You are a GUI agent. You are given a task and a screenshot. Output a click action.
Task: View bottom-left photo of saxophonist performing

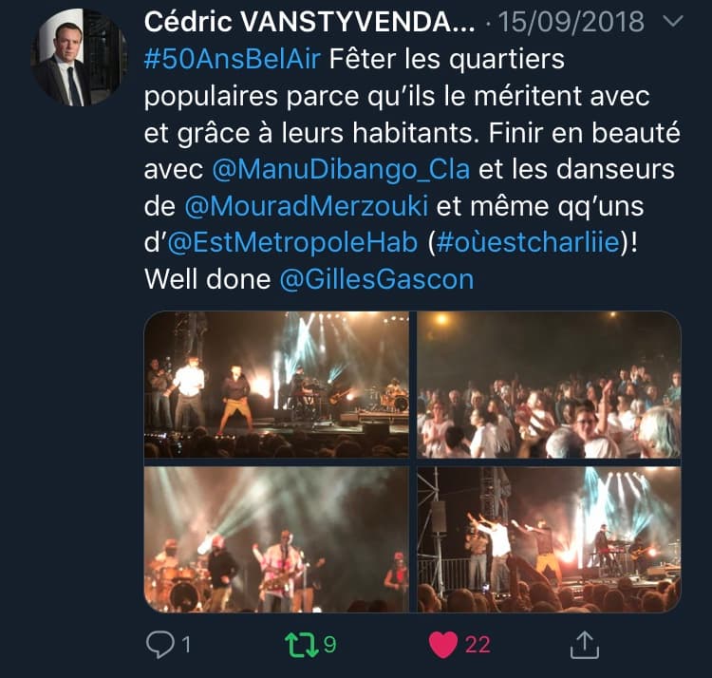276,539
